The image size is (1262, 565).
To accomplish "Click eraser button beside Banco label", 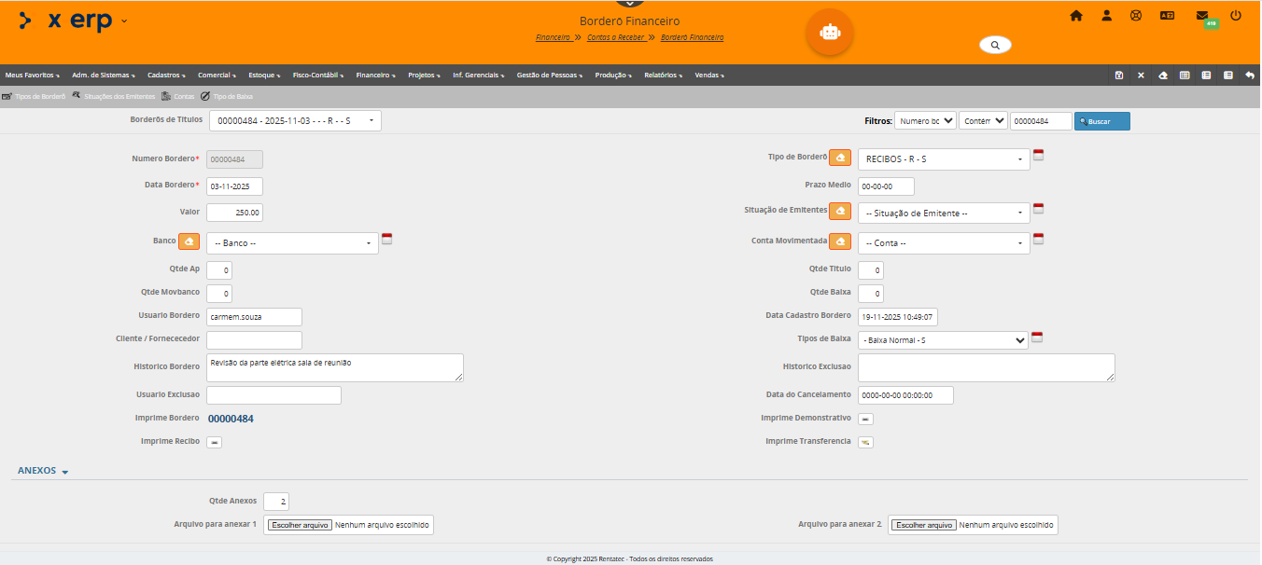I will tap(189, 241).
